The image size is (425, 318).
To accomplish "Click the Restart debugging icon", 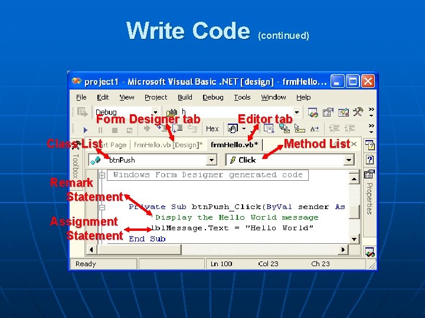I will [129, 130].
